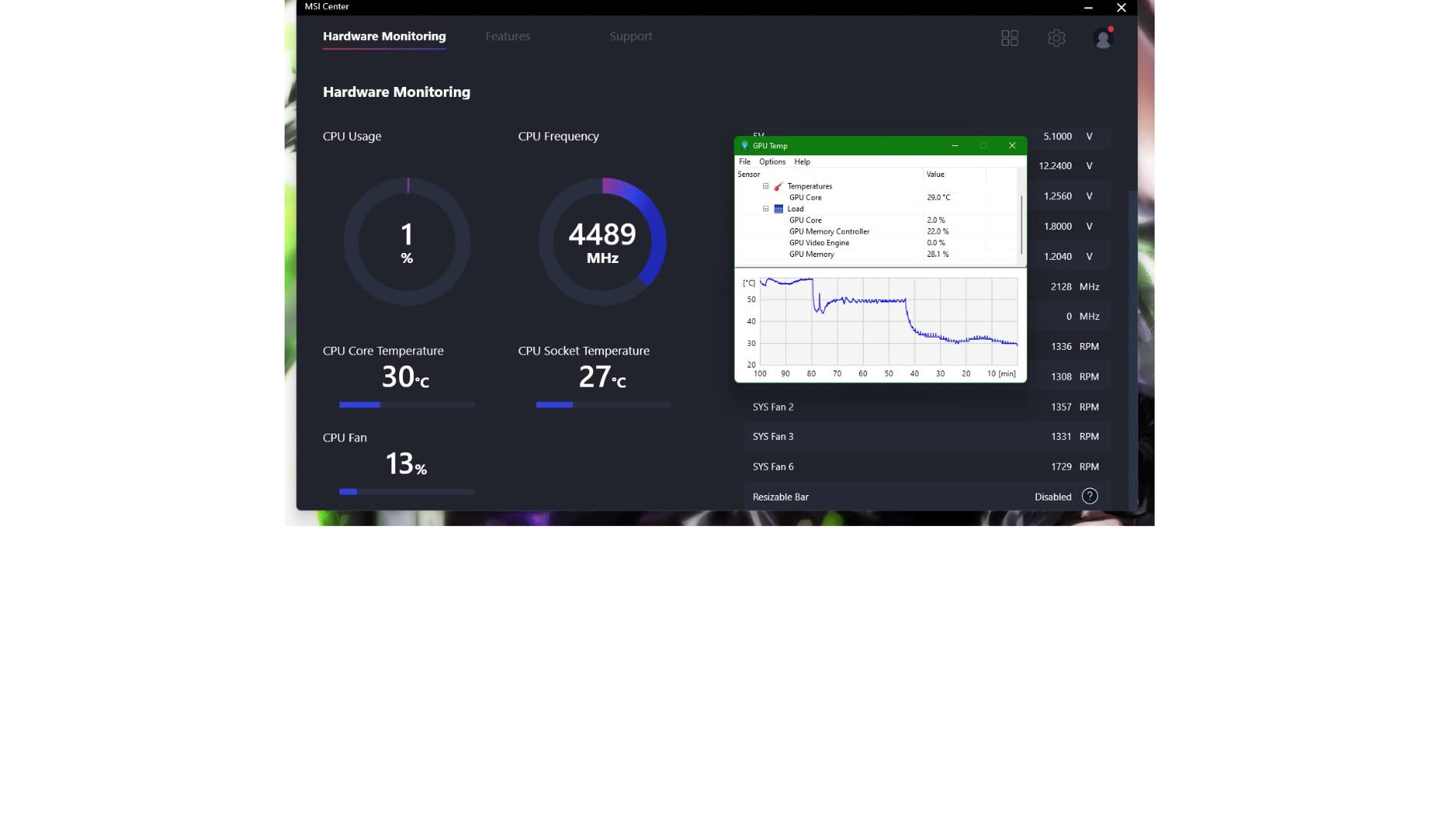This screenshot has height=815, width=1450.
Task: Open the Help menu in GPU Temp
Action: (802, 162)
